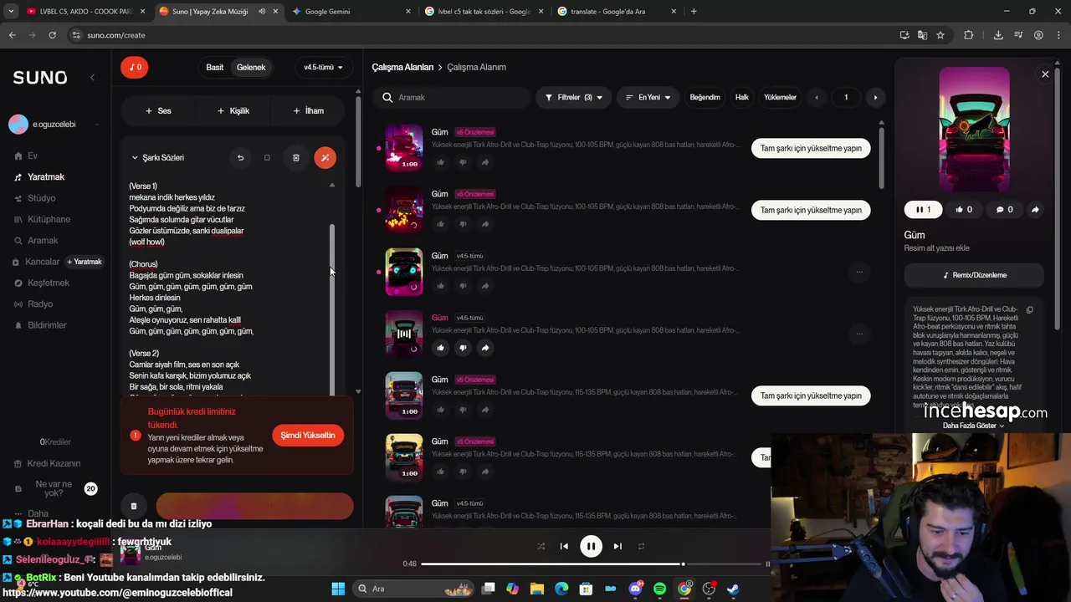Collapse the Şarkı Sözleri section
The width and height of the screenshot is (1071, 602).
(157, 157)
